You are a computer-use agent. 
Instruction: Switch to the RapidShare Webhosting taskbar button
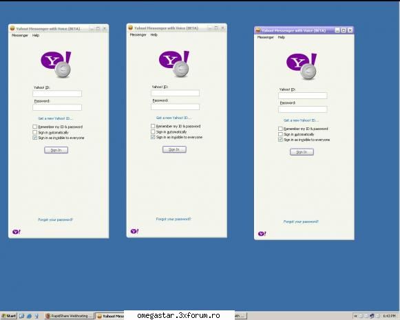(69, 316)
